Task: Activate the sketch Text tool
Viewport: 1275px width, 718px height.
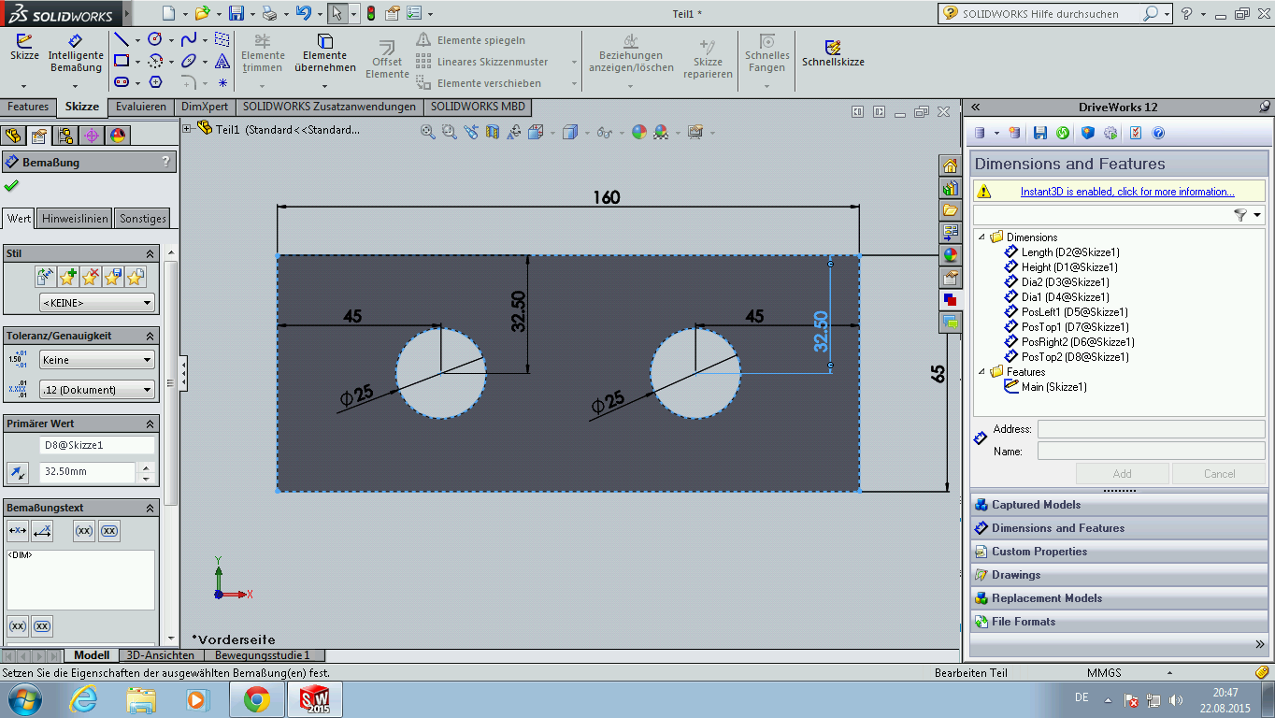Action: click(x=222, y=61)
